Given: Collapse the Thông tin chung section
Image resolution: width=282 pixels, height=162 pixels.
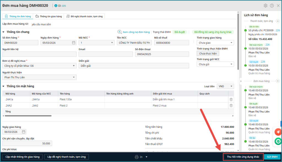Looking at the screenshot, I should [x=4, y=32].
